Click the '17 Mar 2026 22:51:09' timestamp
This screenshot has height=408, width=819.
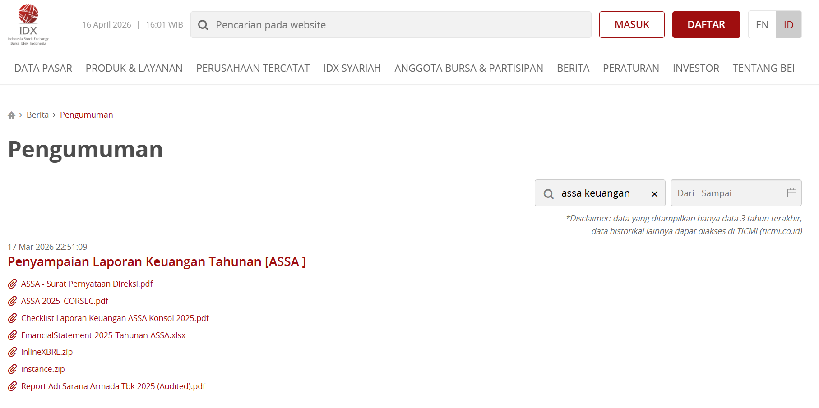(x=47, y=247)
